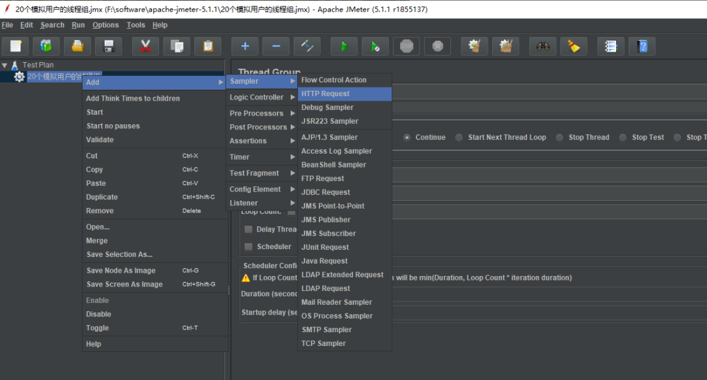Open the Run menu
Image resolution: width=707 pixels, height=380 pixels.
pyautogui.click(x=78, y=26)
